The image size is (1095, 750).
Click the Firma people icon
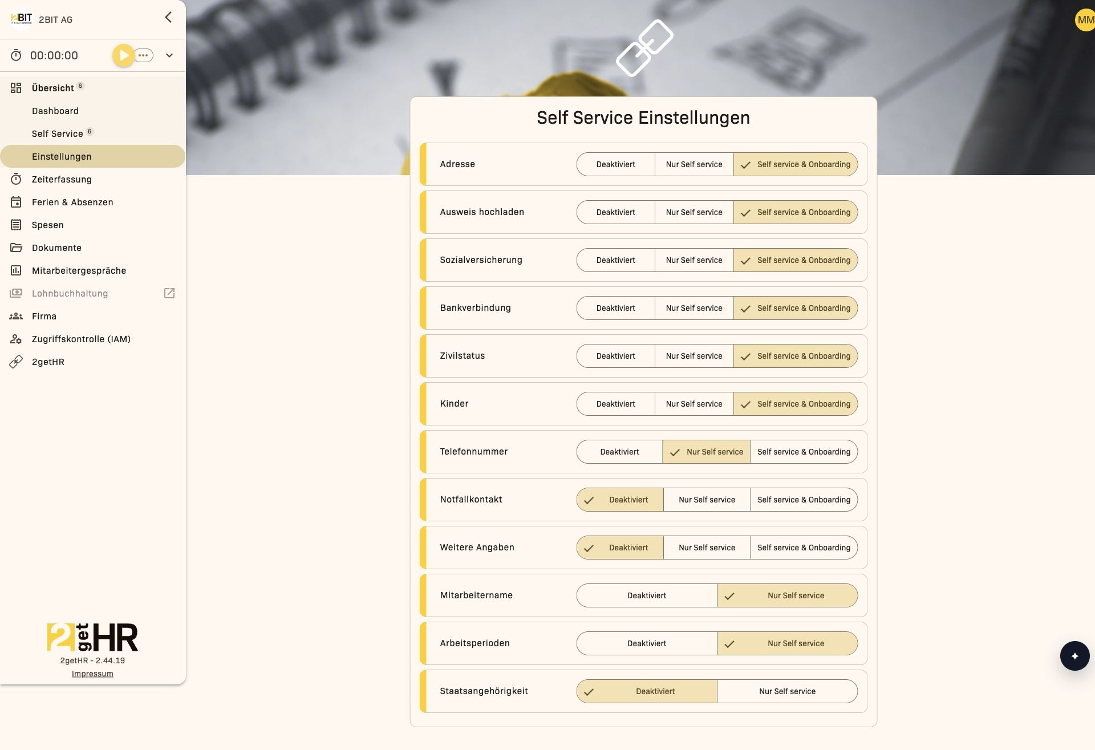point(16,316)
